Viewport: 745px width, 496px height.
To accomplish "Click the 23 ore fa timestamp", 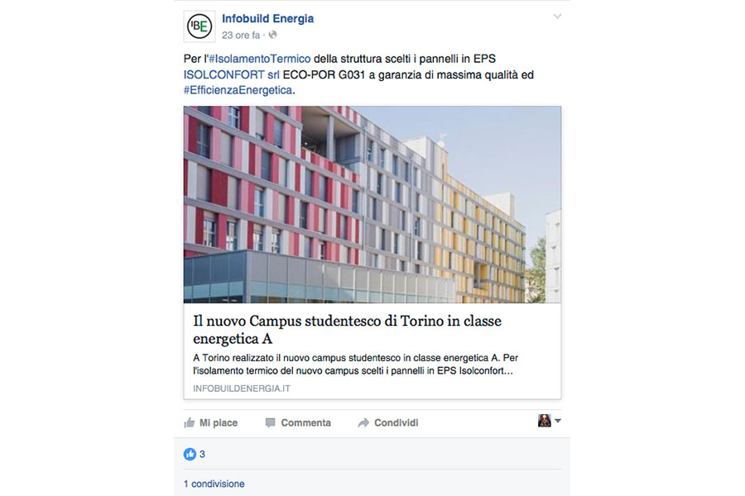I will [241, 35].
